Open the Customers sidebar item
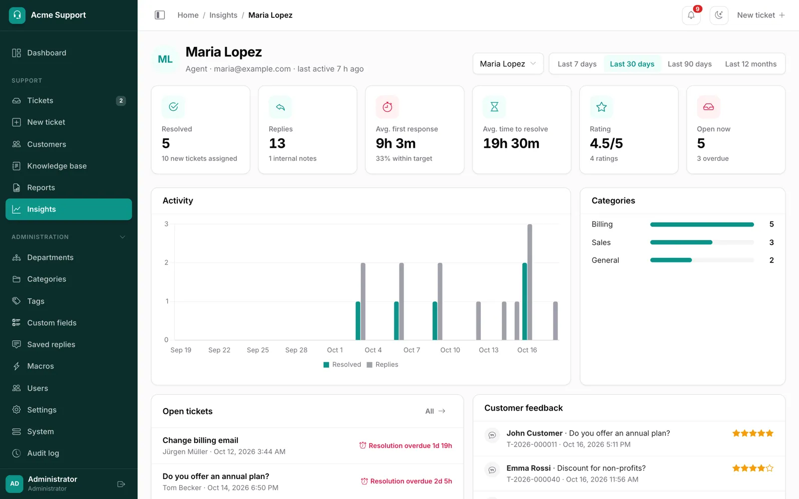The height and width of the screenshot is (499, 799). (x=69, y=144)
